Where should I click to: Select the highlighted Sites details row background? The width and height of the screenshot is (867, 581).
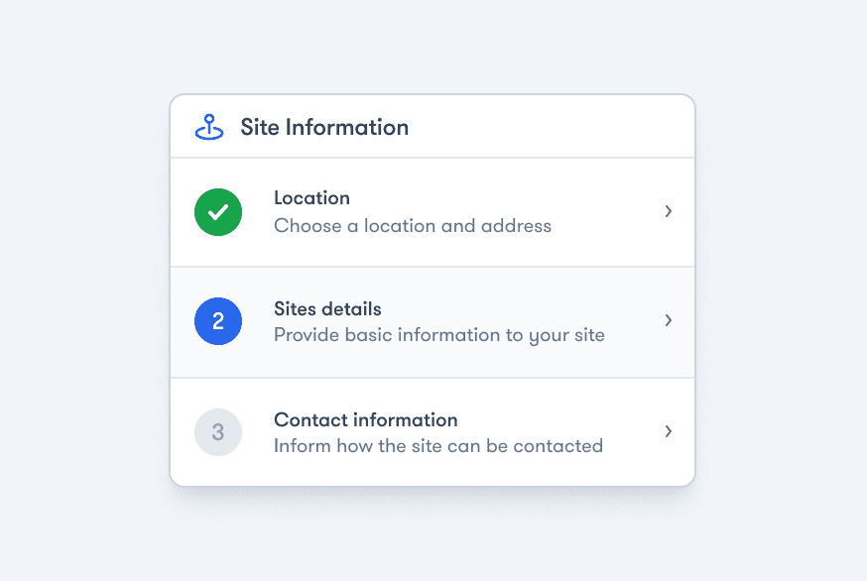[x=433, y=322]
